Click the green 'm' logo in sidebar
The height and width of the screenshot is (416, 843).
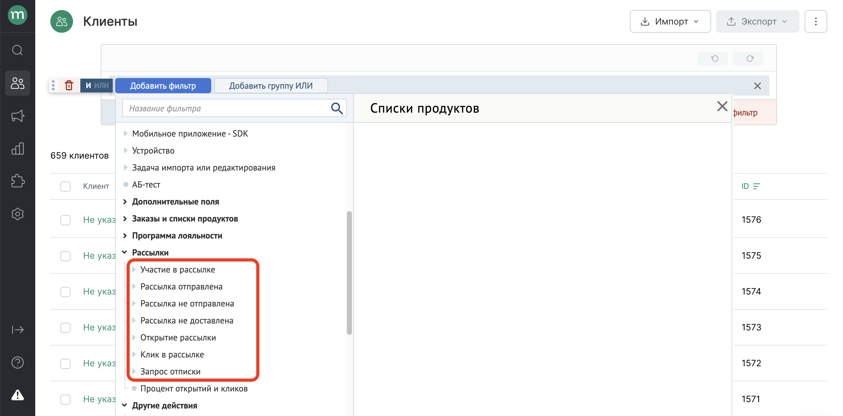point(17,15)
